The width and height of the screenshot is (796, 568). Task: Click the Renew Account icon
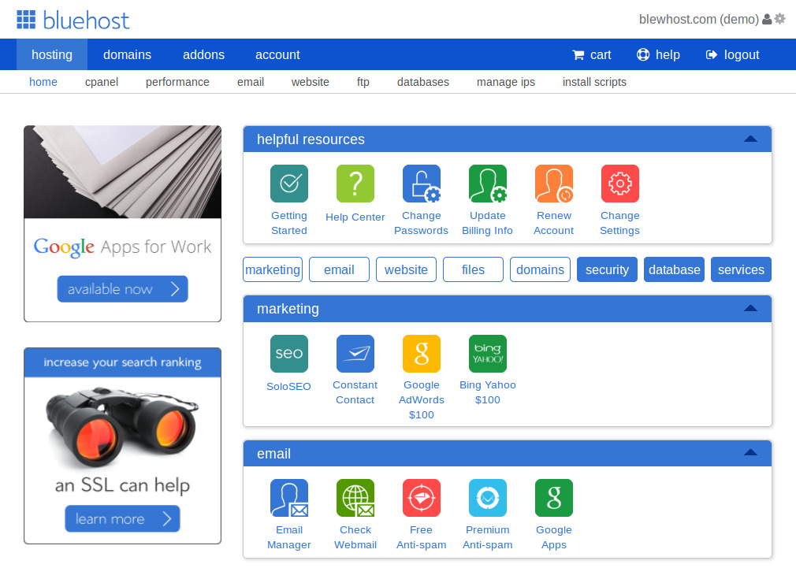[554, 184]
